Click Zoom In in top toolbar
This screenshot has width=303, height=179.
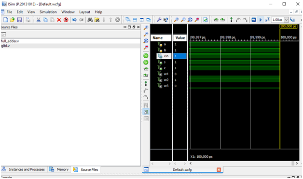[176, 20]
